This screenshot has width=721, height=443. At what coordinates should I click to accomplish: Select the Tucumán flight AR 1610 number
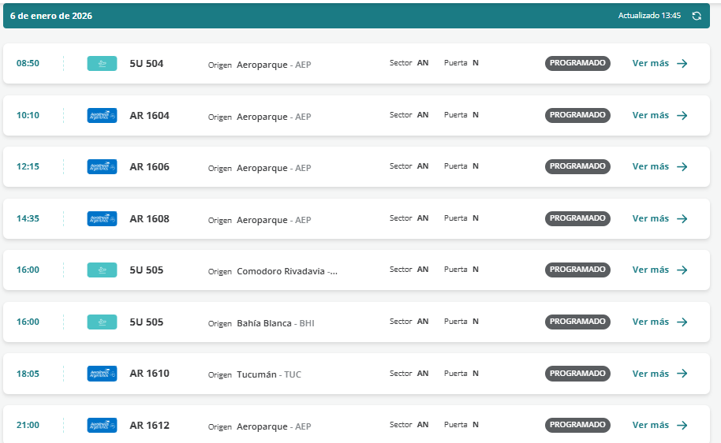coord(149,374)
